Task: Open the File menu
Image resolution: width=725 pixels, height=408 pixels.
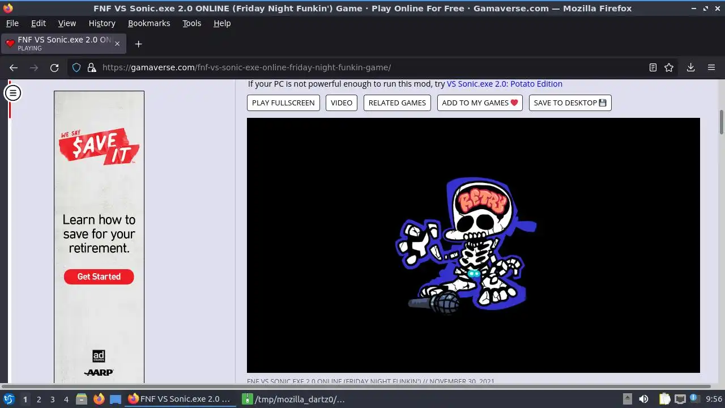Action: point(12,23)
